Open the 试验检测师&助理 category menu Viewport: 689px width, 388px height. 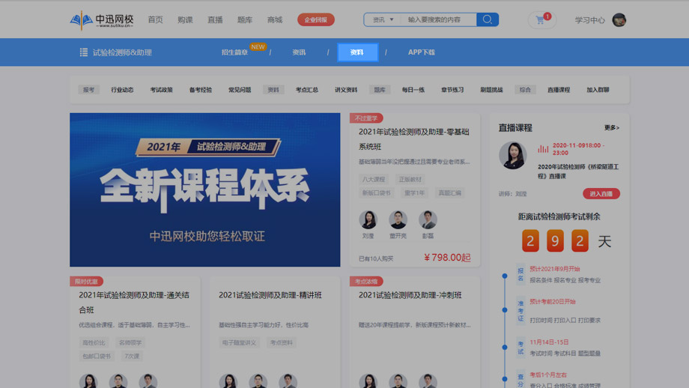click(x=122, y=52)
